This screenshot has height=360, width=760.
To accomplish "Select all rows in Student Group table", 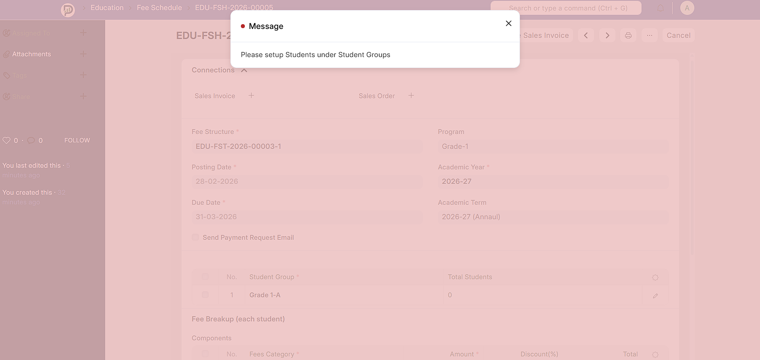I will click(x=205, y=277).
